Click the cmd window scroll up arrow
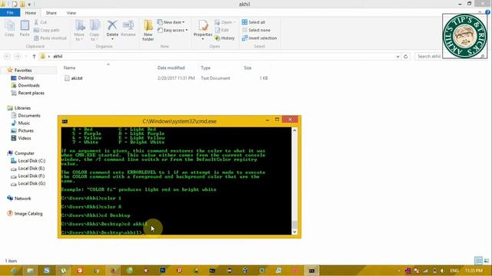The width and height of the screenshot is (492, 276). click(294, 130)
